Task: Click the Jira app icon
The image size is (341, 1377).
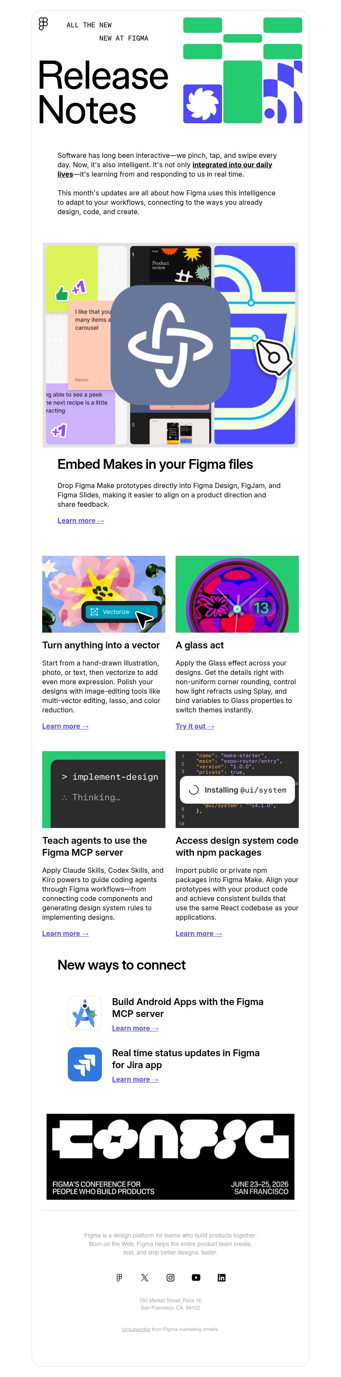Action: coord(85,1064)
